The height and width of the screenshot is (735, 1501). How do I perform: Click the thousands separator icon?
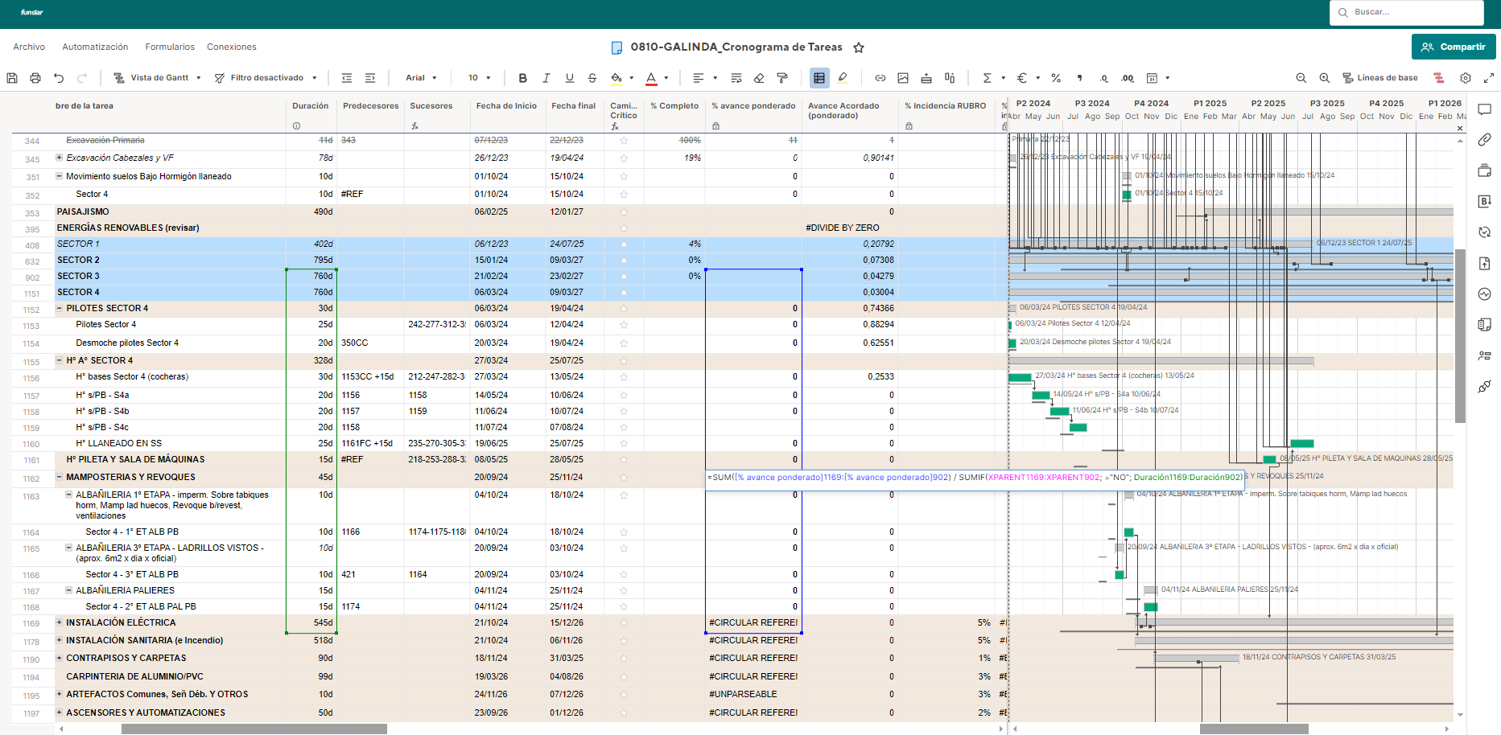click(x=1080, y=78)
